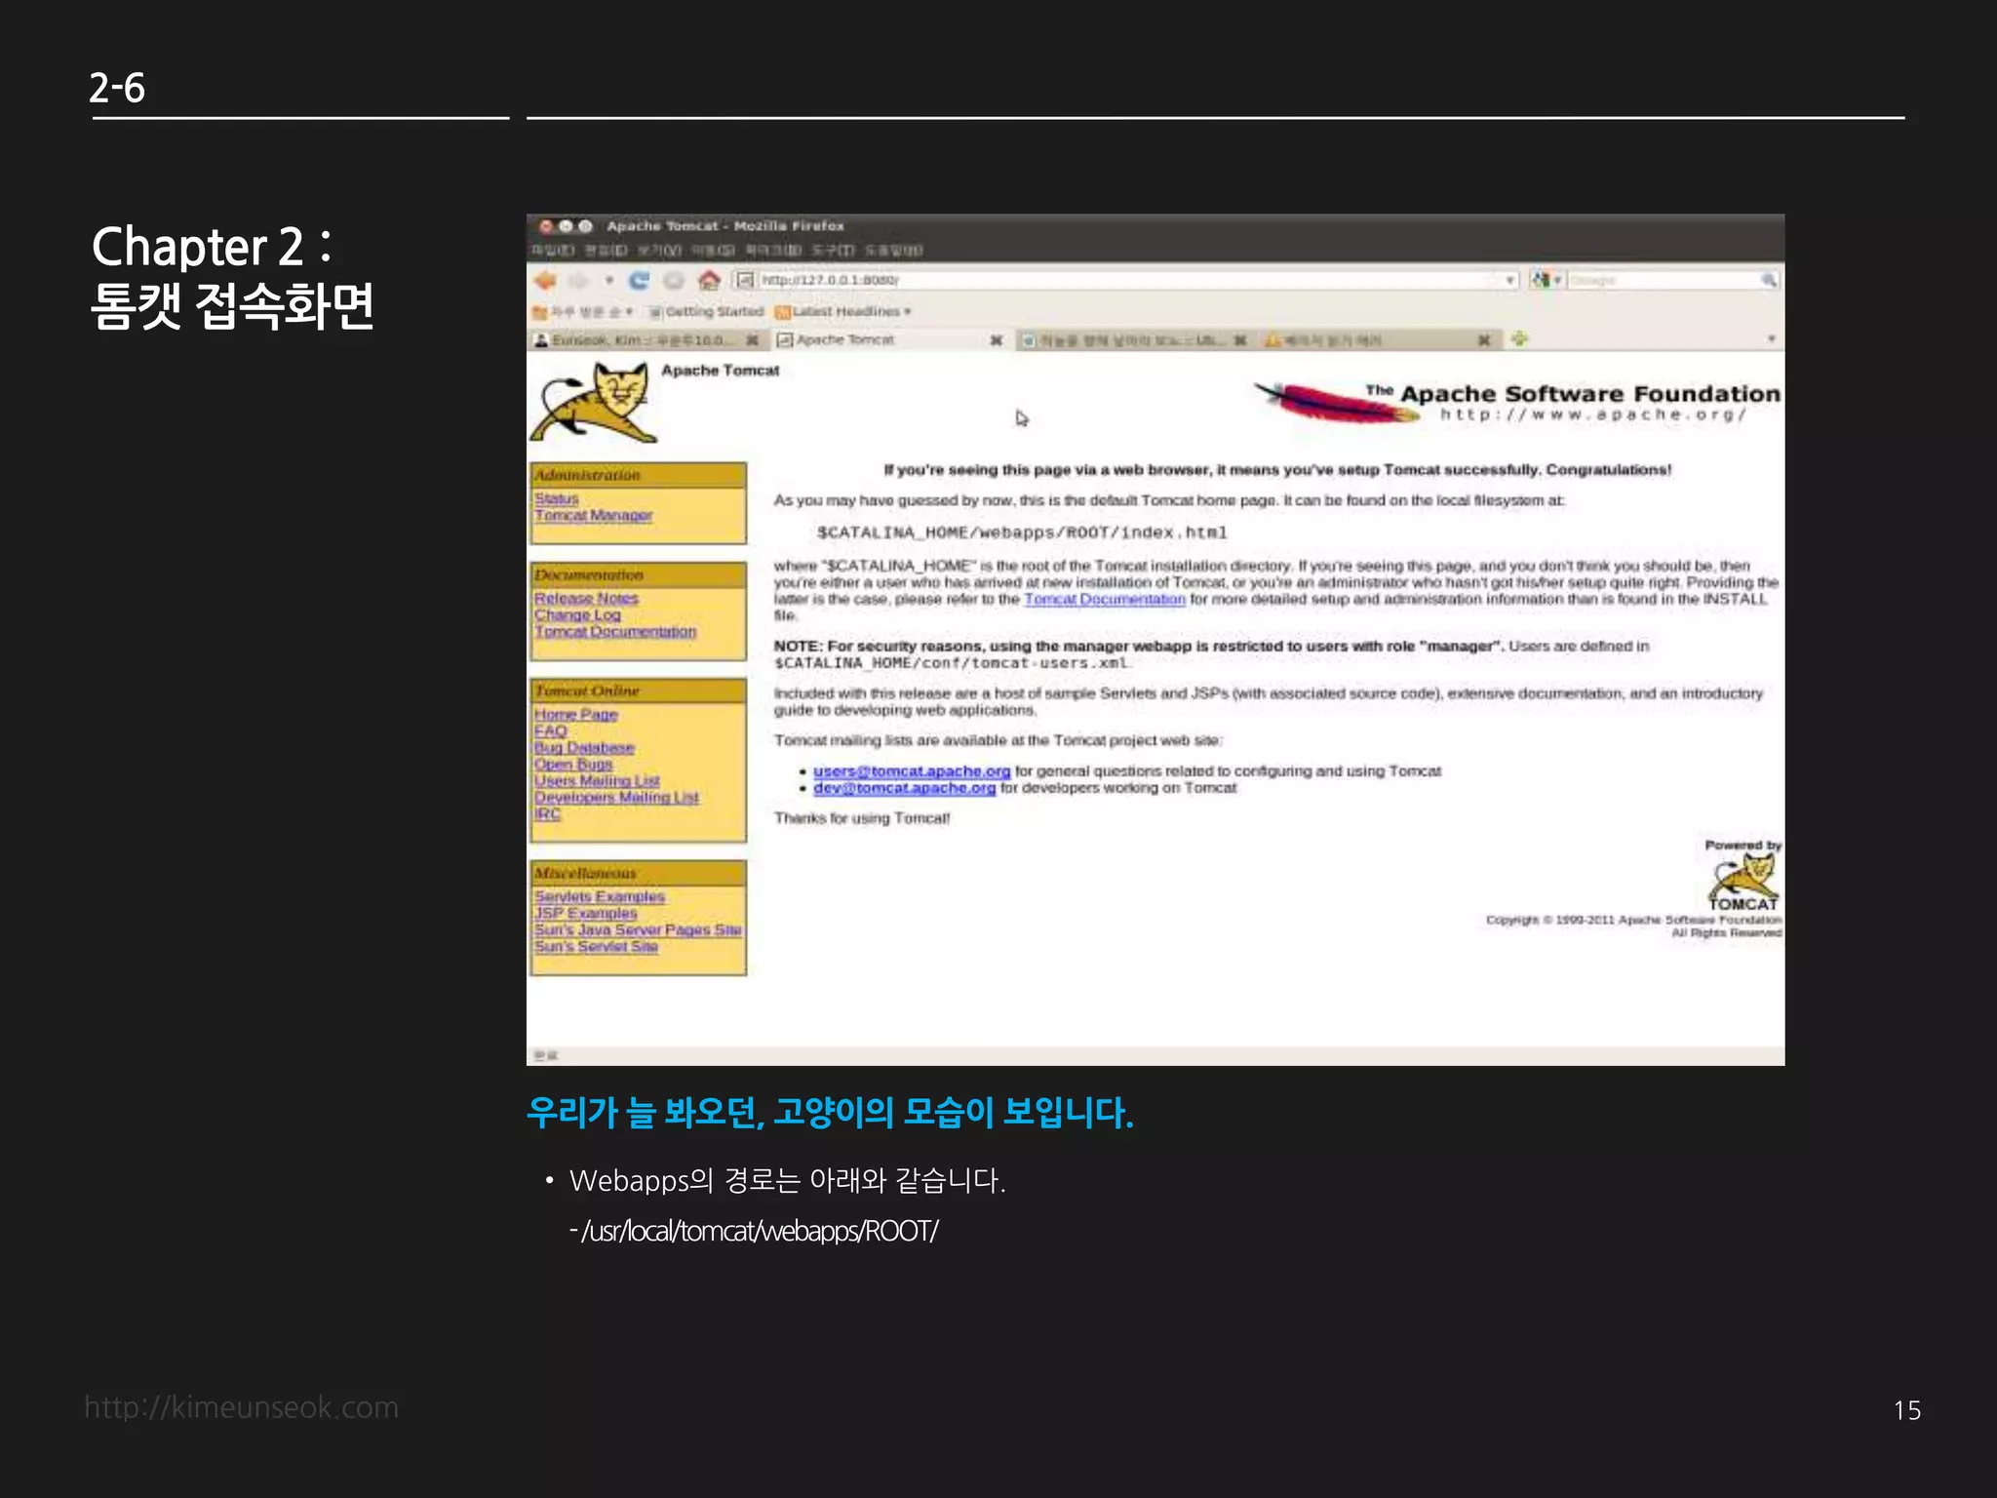Viewport: 1997px width, 1498px height.
Task: Click the $CATALINA_HOME/webapps/ROOT/index.html path text
Action: click(x=1022, y=532)
